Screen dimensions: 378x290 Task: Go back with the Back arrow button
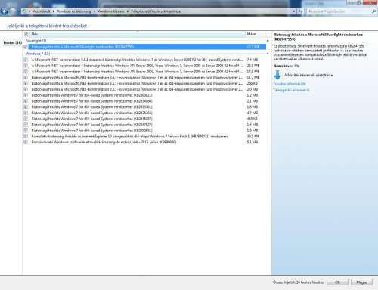click(5, 11)
